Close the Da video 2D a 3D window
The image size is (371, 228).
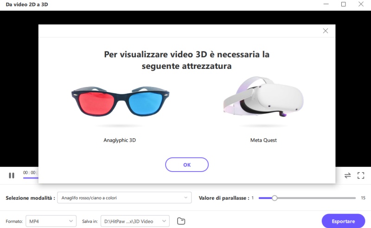[x=361, y=4]
